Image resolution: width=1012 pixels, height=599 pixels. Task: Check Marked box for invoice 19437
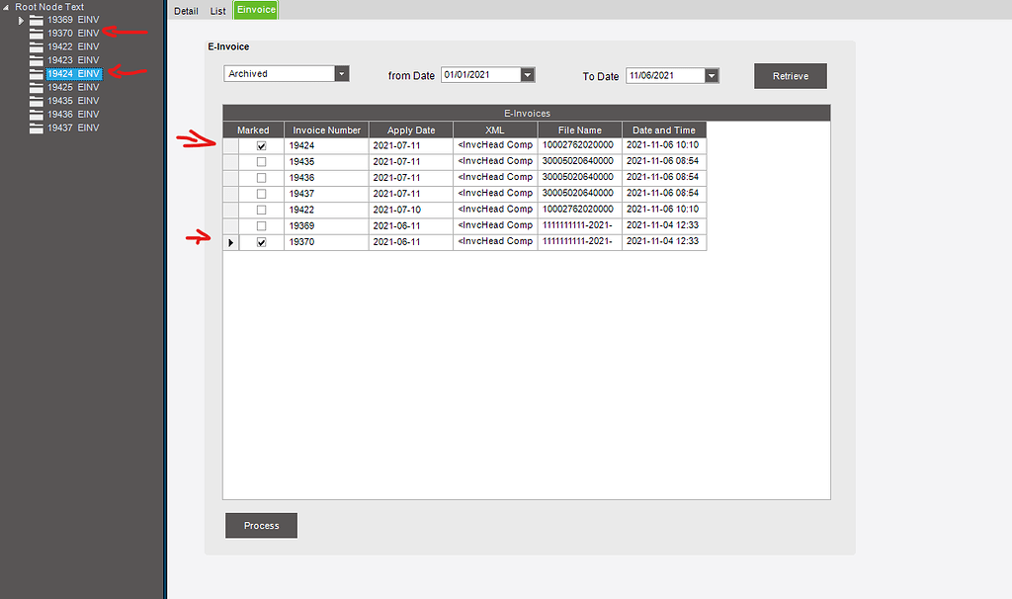click(x=261, y=195)
